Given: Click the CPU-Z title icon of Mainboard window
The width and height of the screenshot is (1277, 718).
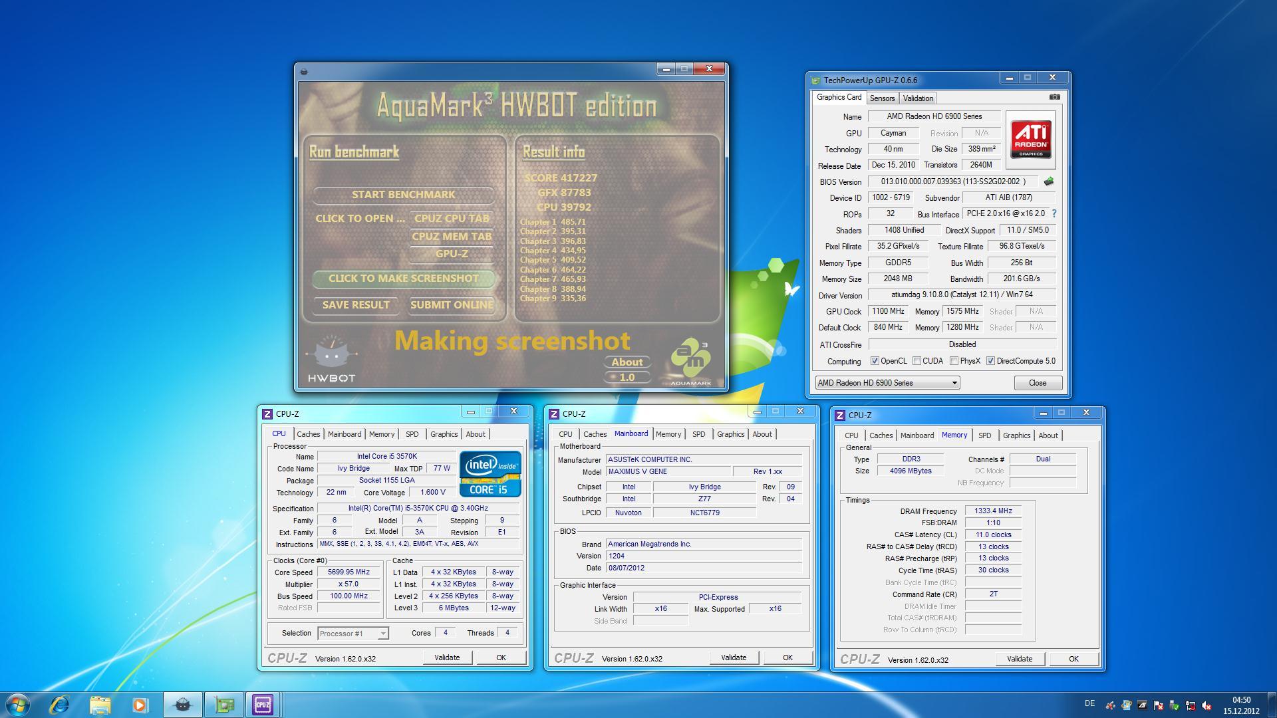Looking at the screenshot, I should tap(554, 414).
